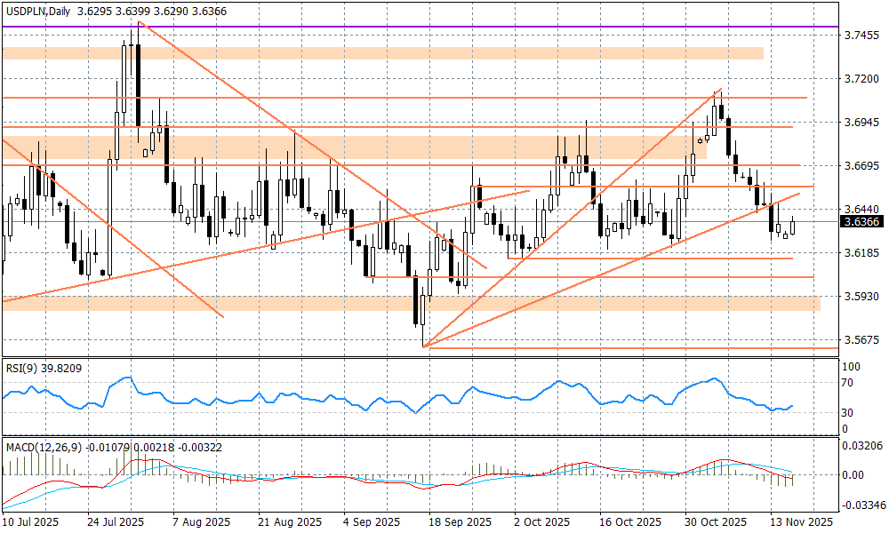Click the 2 Oct 2025 date label

pyautogui.click(x=541, y=522)
